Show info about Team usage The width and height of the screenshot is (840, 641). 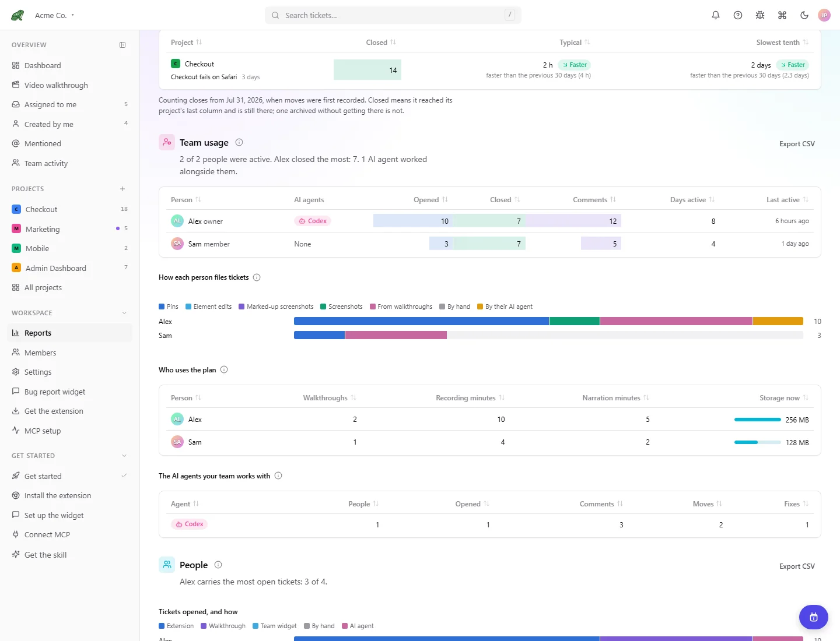tap(239, 142)
